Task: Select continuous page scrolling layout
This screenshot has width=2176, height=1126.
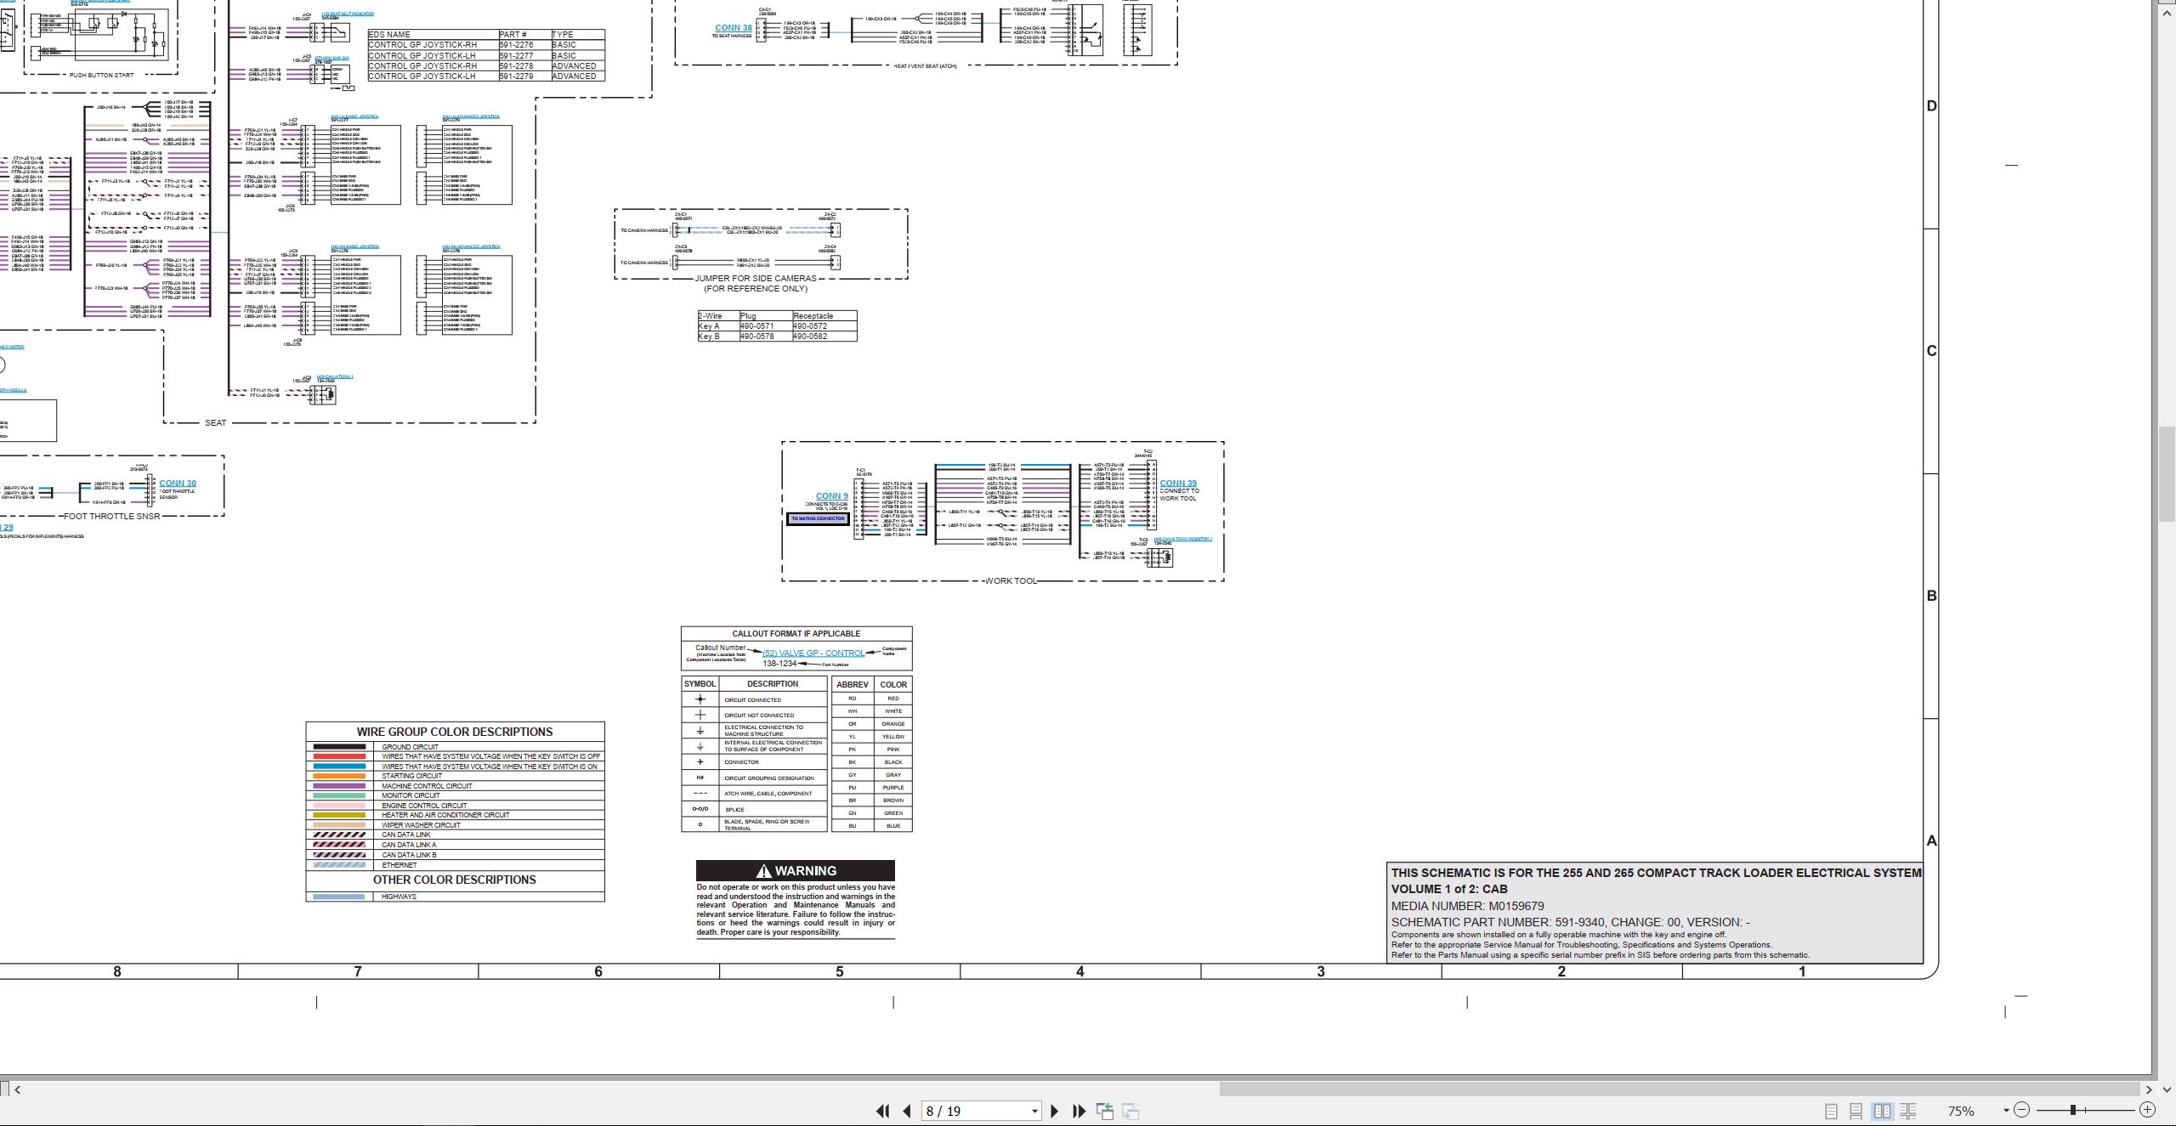Action: point(1856,1111)
